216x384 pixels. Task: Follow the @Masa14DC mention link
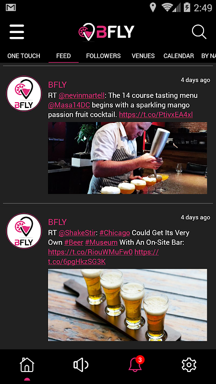[x=69, y=105]
